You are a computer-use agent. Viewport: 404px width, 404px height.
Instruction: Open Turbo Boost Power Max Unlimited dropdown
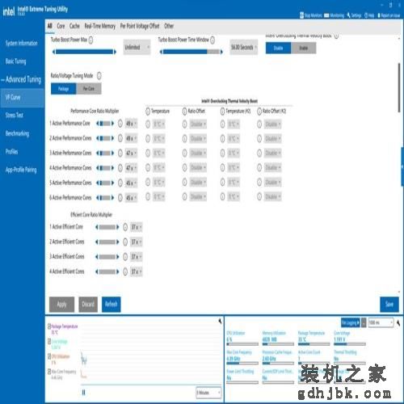(x=137, y=48)
